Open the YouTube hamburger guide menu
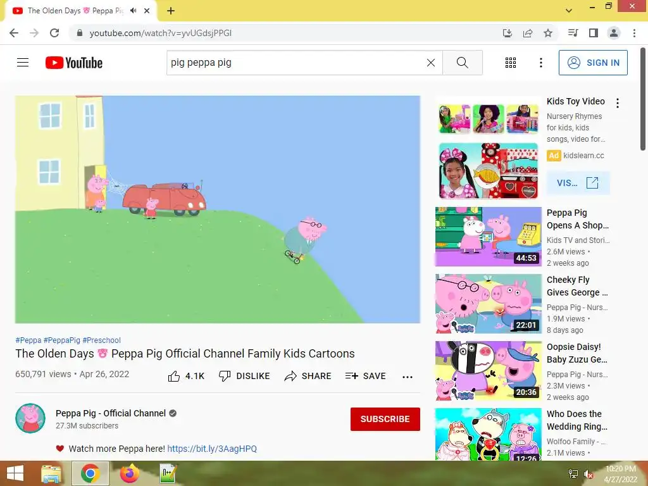This screenshot has height=486, width=648. pyautogui.click(x=23, y=63)
